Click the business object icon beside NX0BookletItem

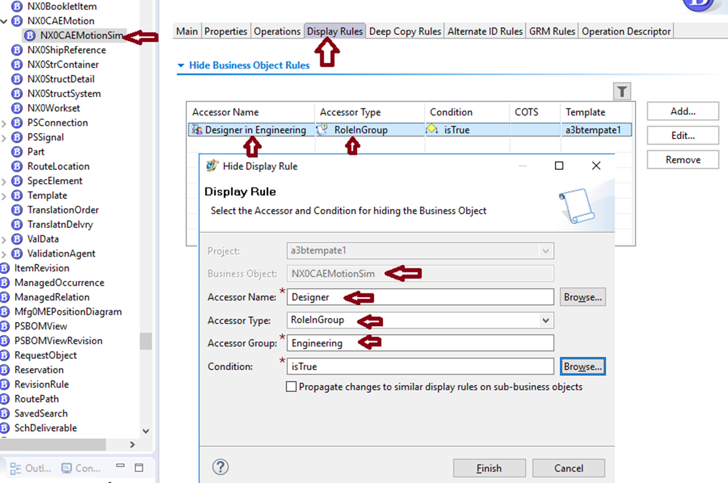(x=17, y=6)
